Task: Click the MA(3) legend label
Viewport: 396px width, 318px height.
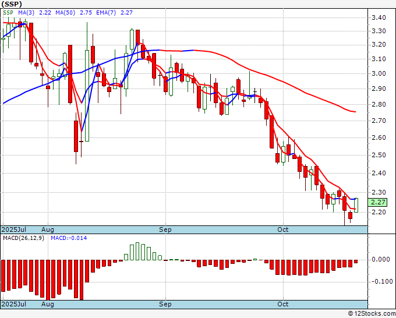Action: [x=26, y=13]
